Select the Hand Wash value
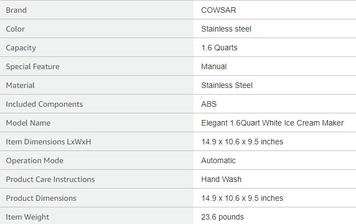The image size is (356, 224). [221, 179]
